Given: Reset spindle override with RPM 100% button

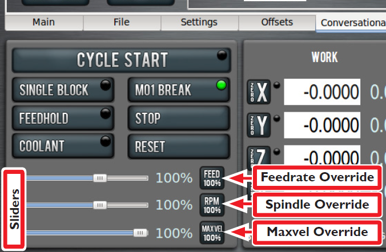Looking at the screenshot, I should pos(212,205).
